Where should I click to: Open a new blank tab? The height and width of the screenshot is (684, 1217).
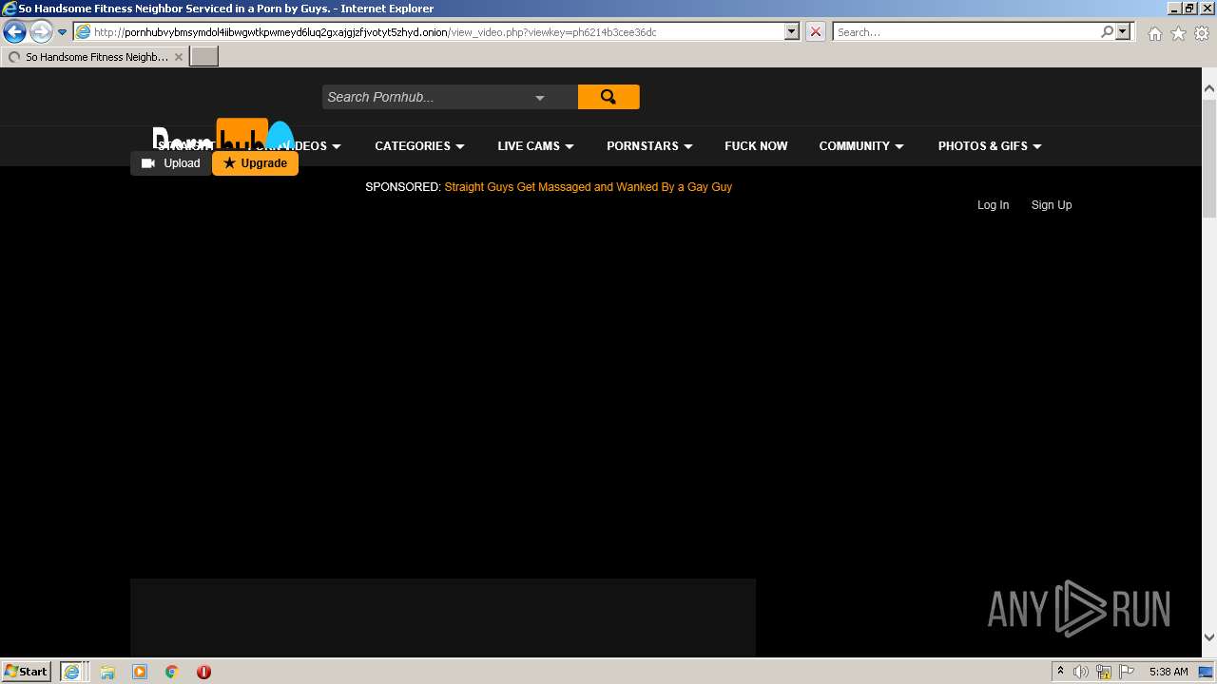pos(204,57)
